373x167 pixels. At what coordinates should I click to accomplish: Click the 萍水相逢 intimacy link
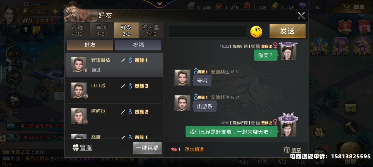point(194,149)
